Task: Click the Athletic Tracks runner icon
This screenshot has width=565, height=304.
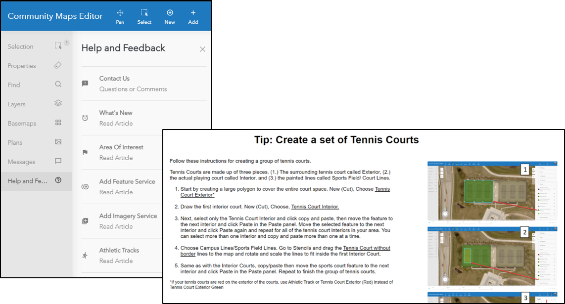Action: pos(85,256)
